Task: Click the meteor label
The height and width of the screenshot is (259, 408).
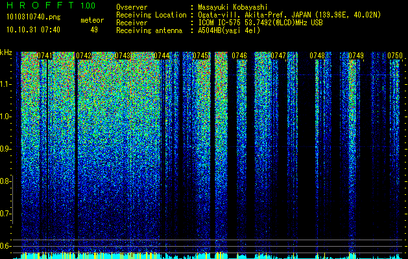Action: click(x=92, y=20)
